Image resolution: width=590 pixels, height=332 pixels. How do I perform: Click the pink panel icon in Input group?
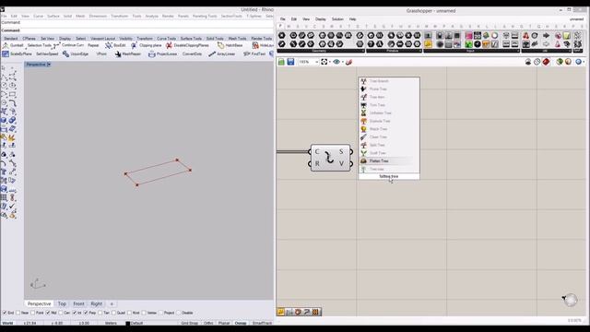pyautogui.click(x=468, y=36)
